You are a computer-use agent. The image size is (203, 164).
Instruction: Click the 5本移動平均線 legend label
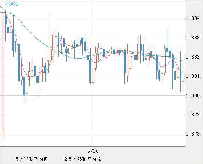[32, 159]
